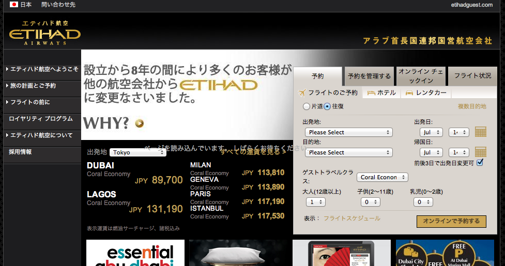Open the infants 乳児 count dropdown
The image size is (505, 266).
[423, 202]
